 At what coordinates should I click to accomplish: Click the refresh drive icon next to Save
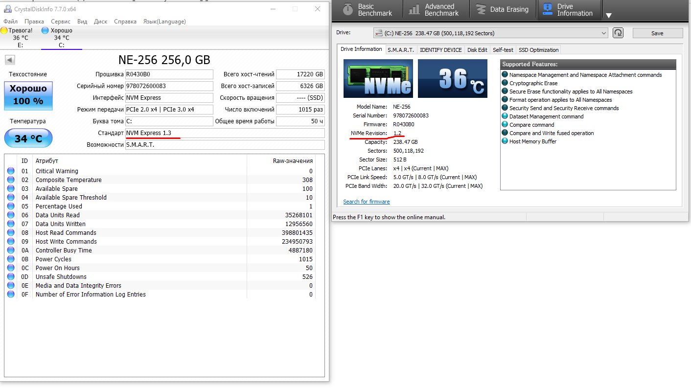pos(619,33)
